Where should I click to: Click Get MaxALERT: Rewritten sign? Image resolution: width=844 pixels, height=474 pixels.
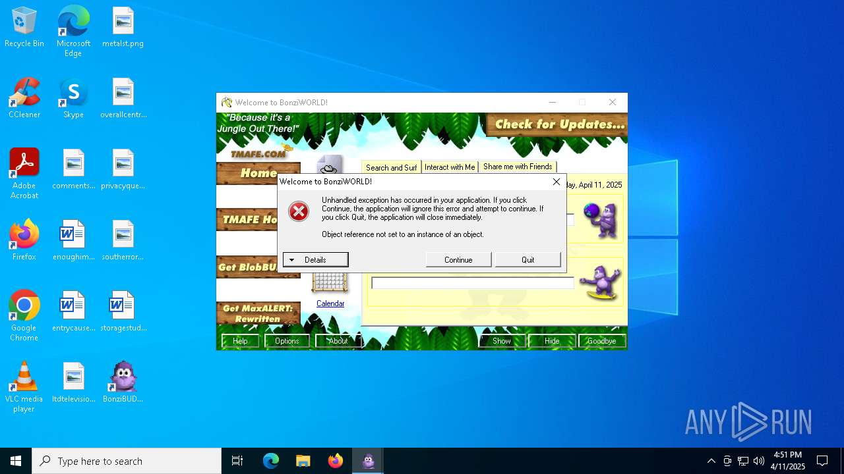pyautogui.click(x=258, y=313)
